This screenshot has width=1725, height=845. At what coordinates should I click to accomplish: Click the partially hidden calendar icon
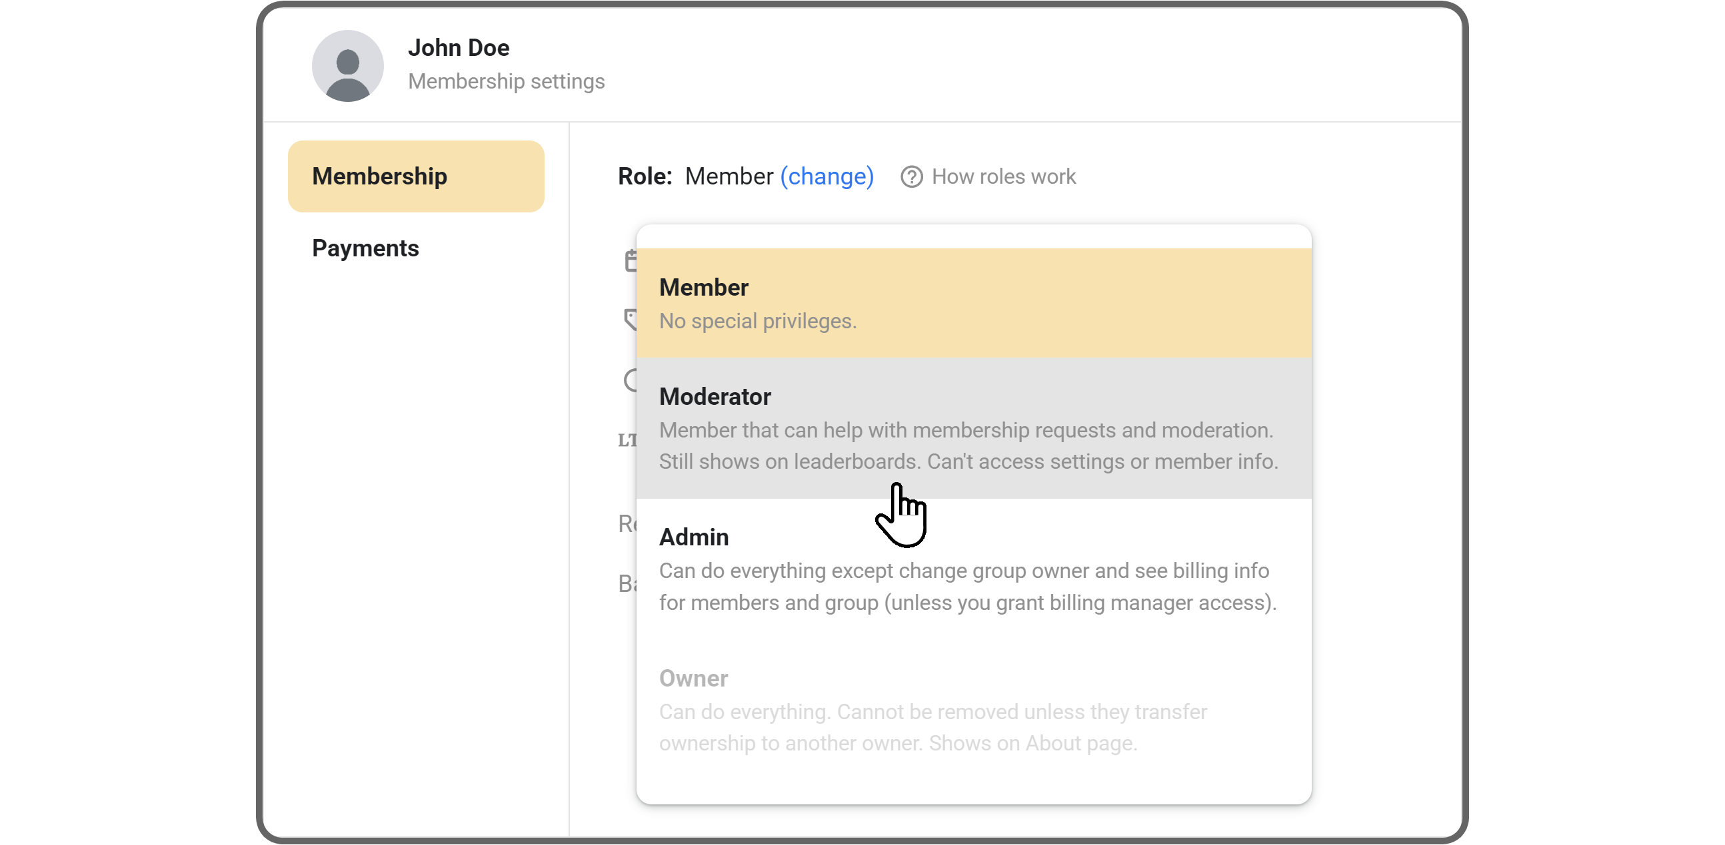[629, 260]
